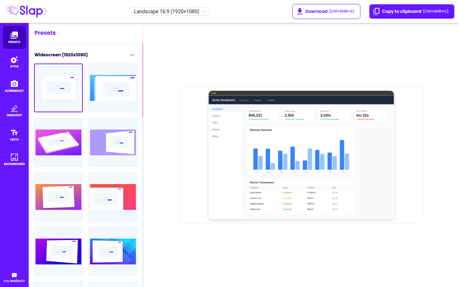
Task: Collapse the Widescreen (1920x1080) section chevron
Action: click(x=132, y=55)
